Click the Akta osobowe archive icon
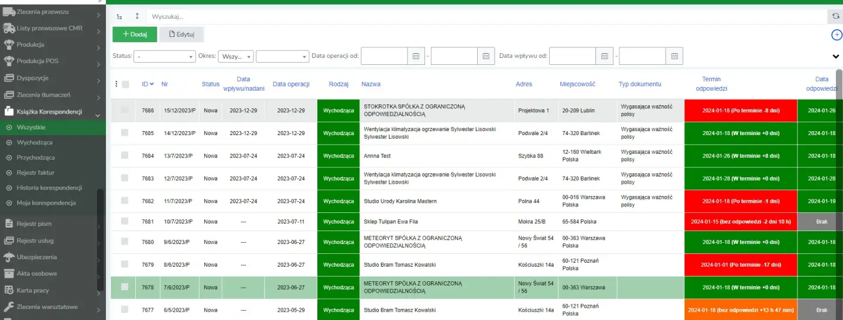 [x=8, y=273]
